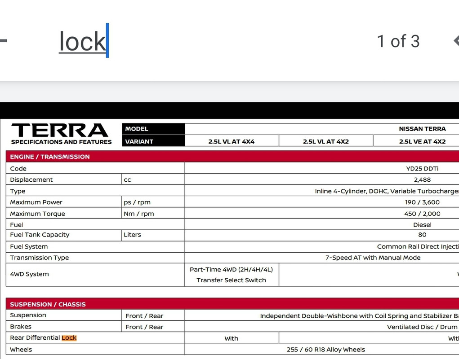Click the "Suspension" row label

(x=28, y=315)
